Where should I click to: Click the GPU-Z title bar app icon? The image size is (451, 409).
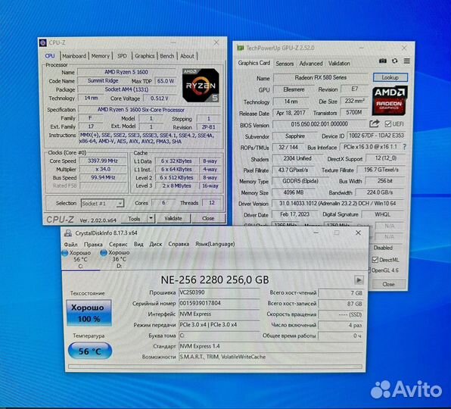pyautogui.click(x=240, y=48)
